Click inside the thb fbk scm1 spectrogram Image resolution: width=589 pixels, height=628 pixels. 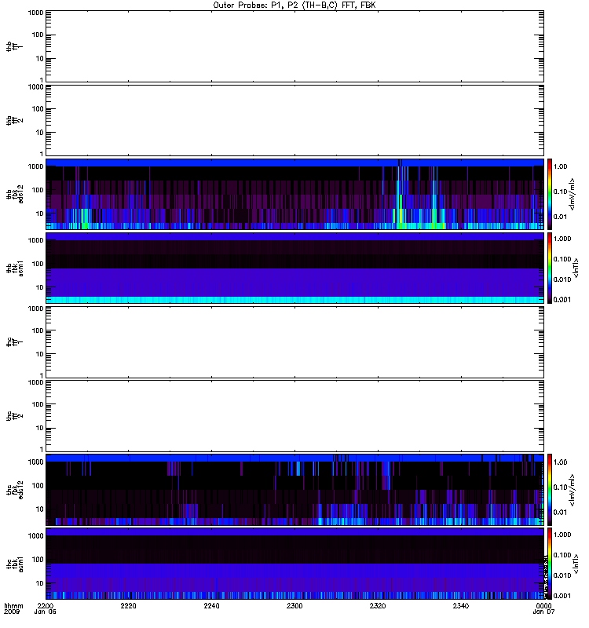pyautogui.click(x=294, y=268)
